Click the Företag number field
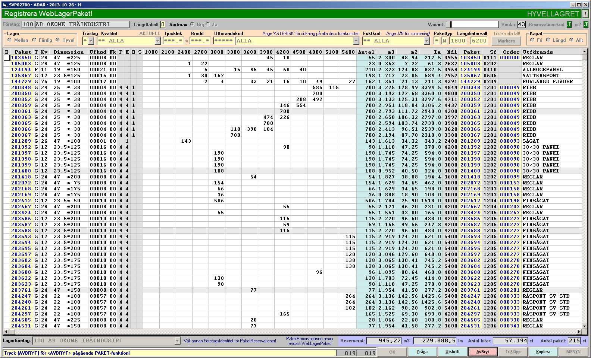 point(28,24)
